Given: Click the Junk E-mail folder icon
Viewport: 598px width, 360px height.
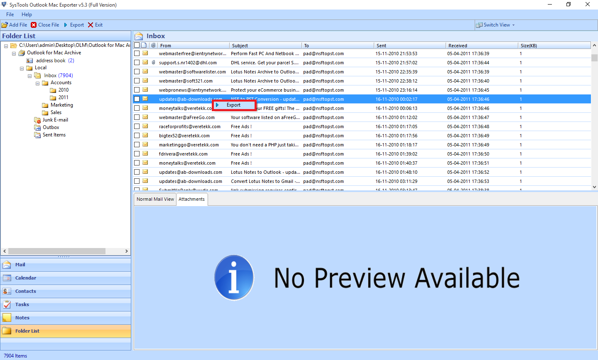Looking at the screenshot, I should click(x=37, y=119).
